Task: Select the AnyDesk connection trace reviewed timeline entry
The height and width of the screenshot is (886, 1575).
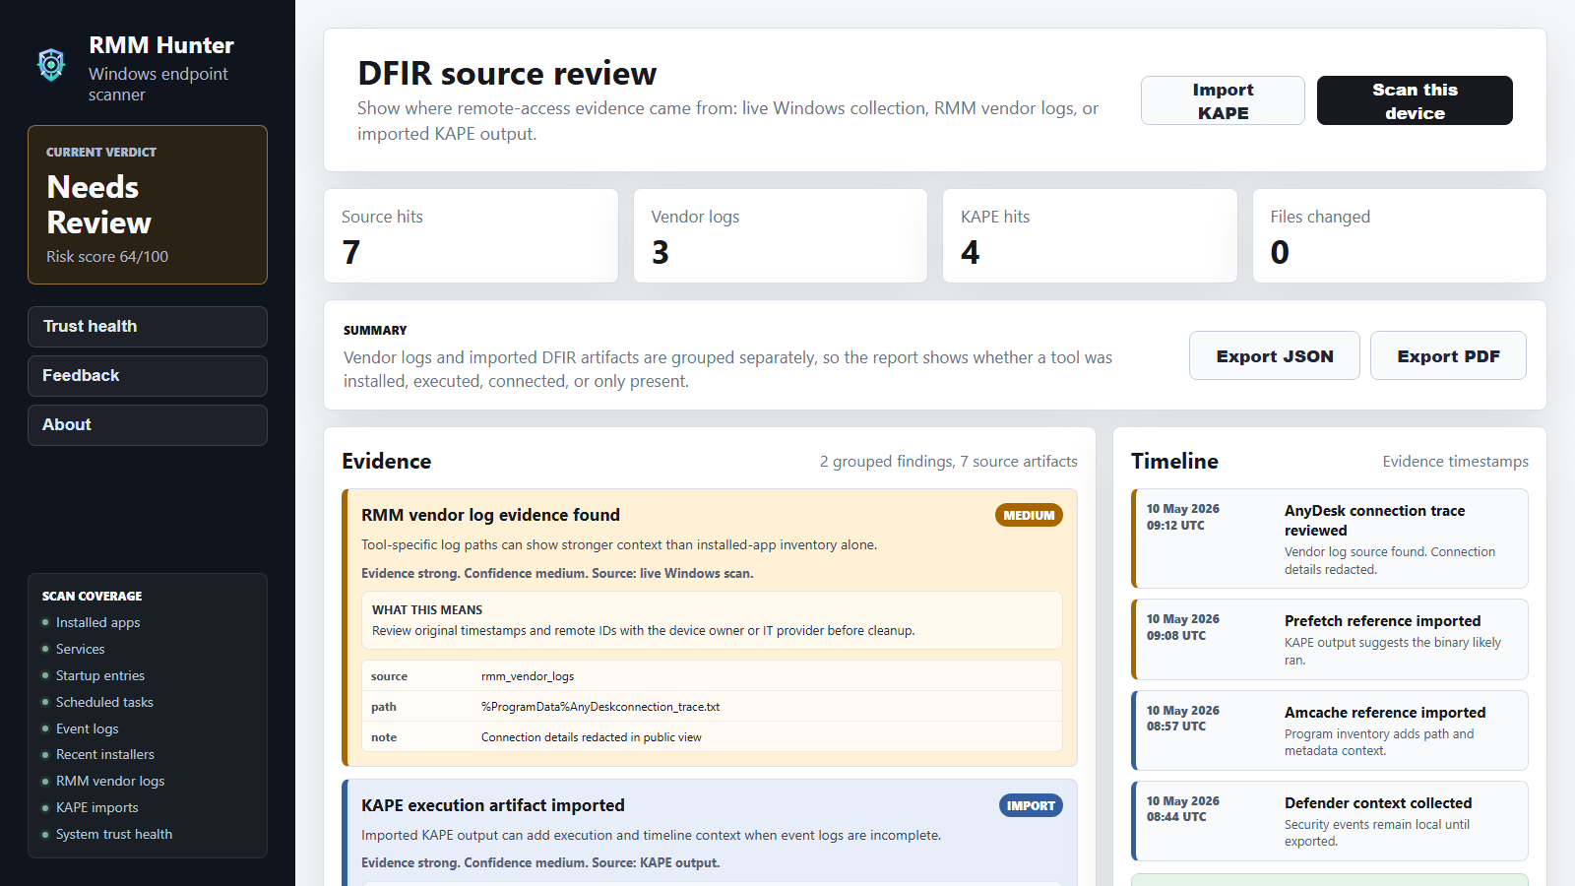Action: (x=1330, y=538)
